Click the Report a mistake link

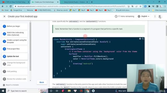pyautogui.click(x=11, y=85)
